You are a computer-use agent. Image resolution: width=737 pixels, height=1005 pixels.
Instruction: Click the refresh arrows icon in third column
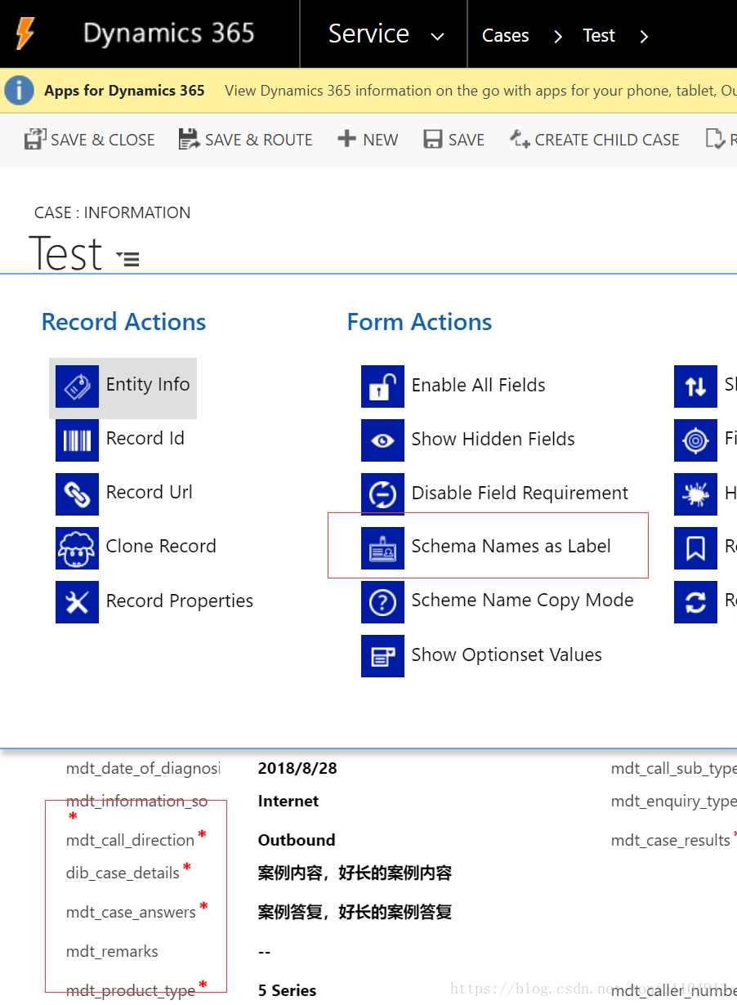[x=695, y=602]
